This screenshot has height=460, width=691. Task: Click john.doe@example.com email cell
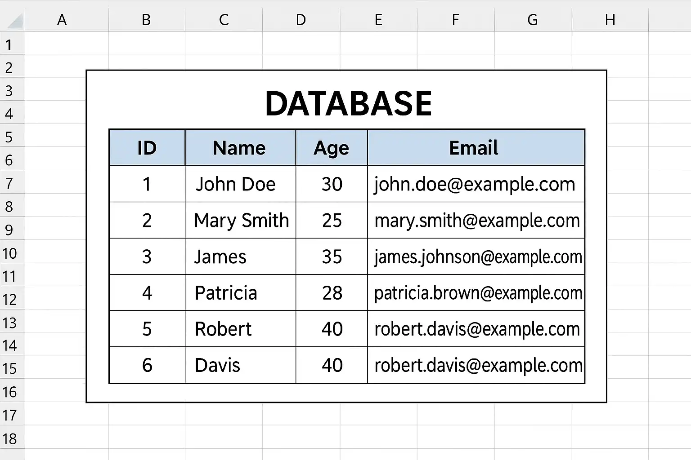pyautogui.click(x=476, y=184)
